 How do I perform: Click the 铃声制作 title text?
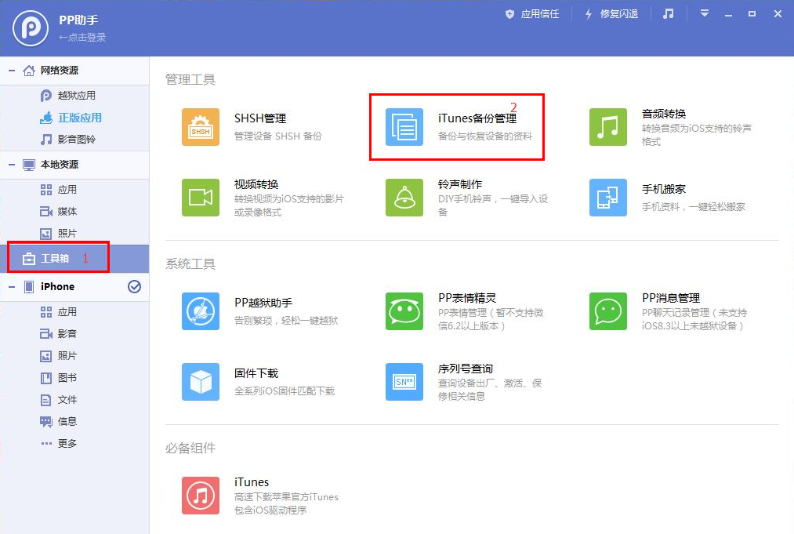(460, 184)
